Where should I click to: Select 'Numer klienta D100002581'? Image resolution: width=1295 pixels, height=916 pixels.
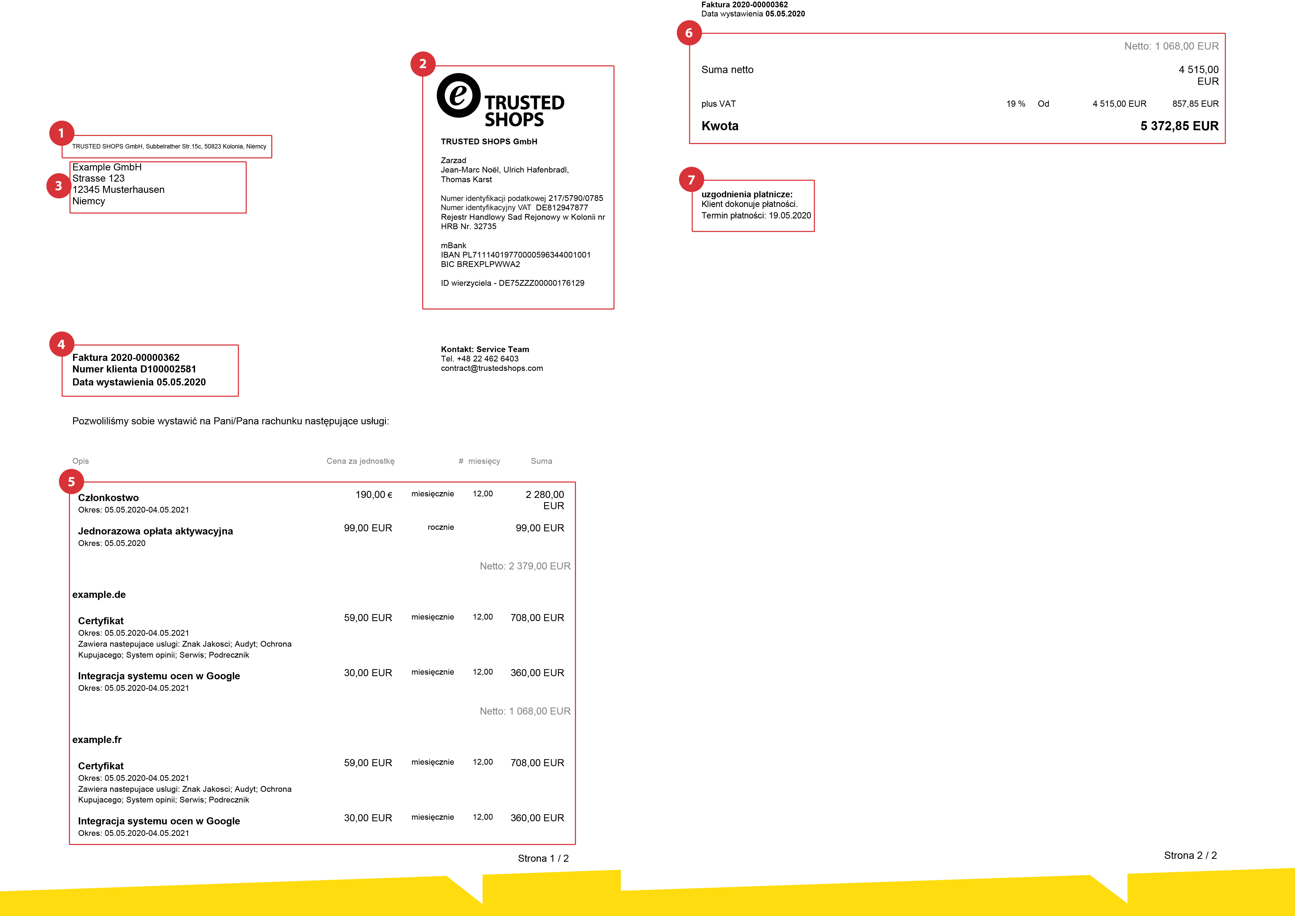(134, 369)
